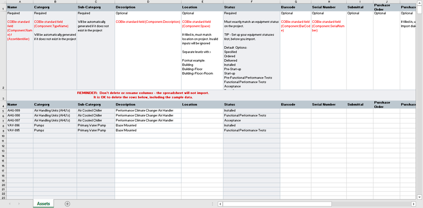The image size is (423, 208).
Task: Select cell AHU-997
Action: tap(20, 120)
